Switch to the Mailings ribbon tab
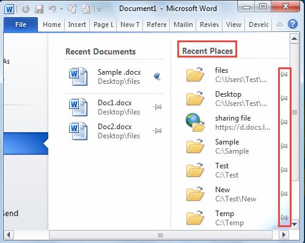This screenshot has height=243, width=305. 183,24
